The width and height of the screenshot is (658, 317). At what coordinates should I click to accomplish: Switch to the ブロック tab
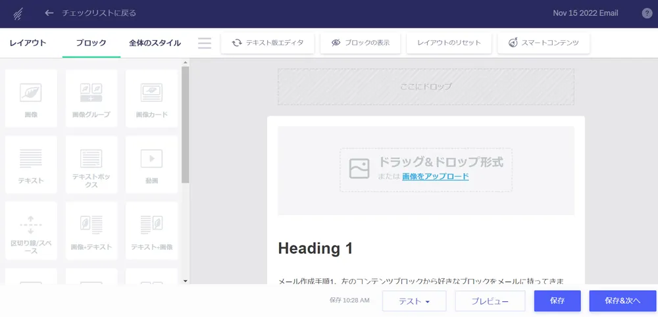tap(91, 43)
